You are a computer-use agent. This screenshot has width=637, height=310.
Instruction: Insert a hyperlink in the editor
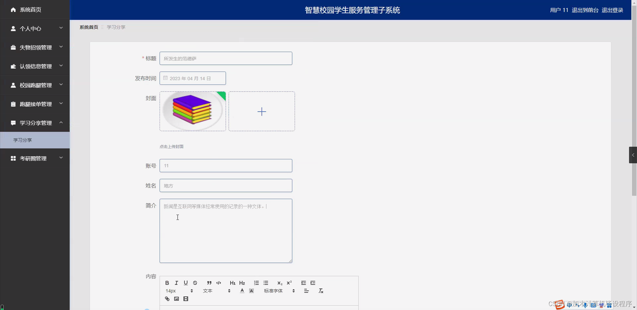point(167,298)
